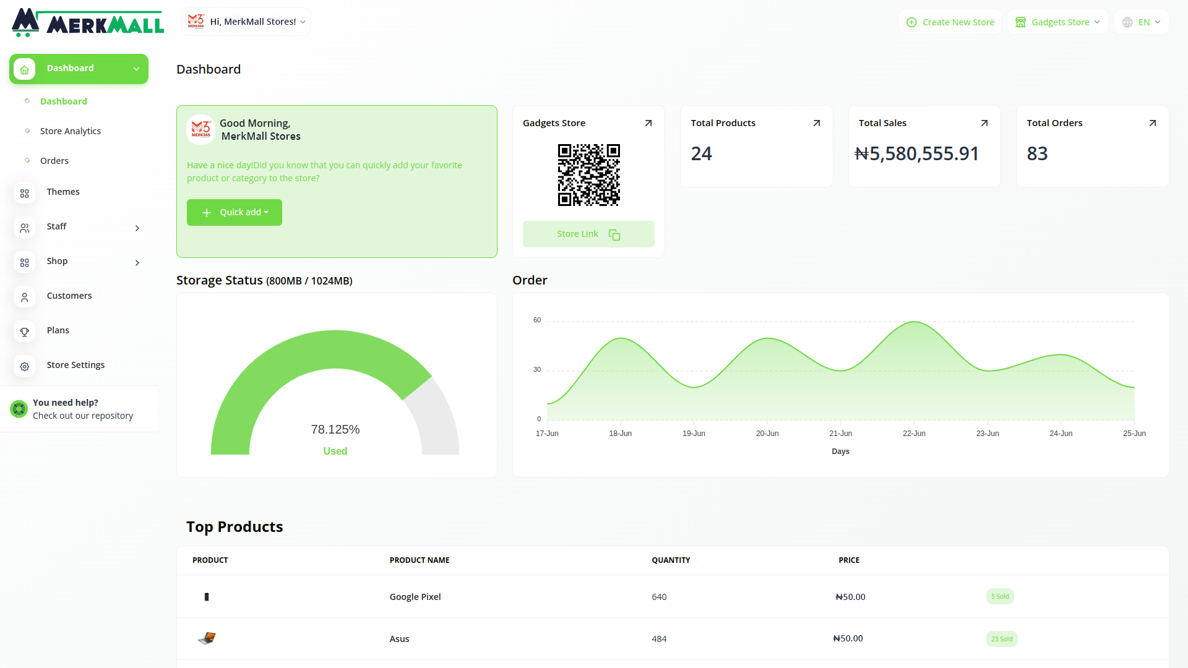
Task: Select Orders in the sidebar menu
Action: tap(54, 160)
